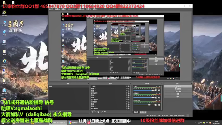Click the 退出 button
The height and width of the screenshot is (125, 222).
(178, 96)
